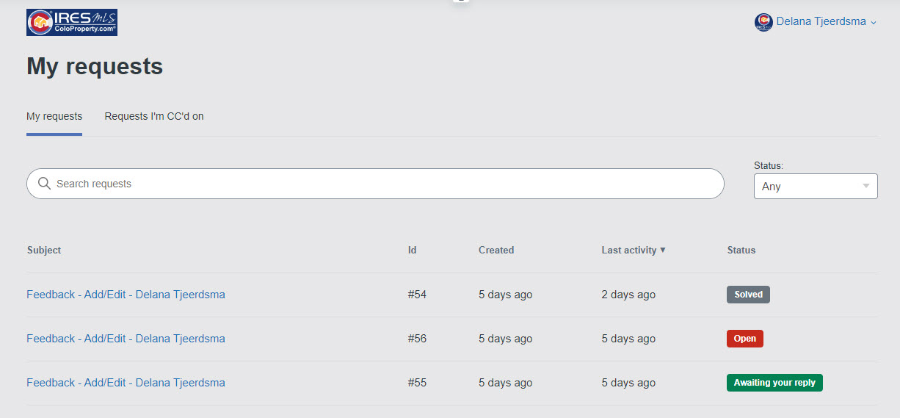Click inside the Search requests field

click(x=382, y=184)
